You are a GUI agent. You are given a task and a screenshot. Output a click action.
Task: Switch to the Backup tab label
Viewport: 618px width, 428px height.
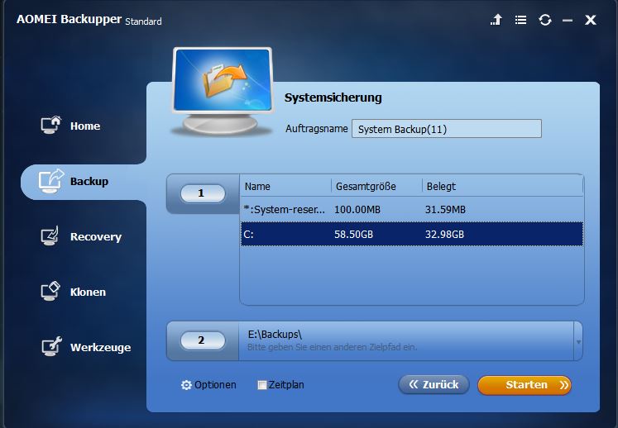(89, 181)
